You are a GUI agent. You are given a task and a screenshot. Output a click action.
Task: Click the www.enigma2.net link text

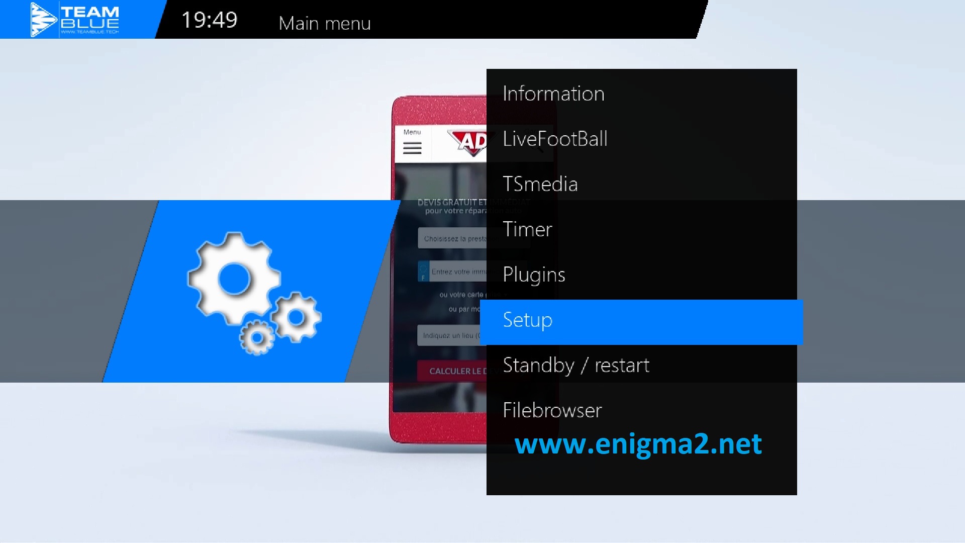(x=638, y=444)
